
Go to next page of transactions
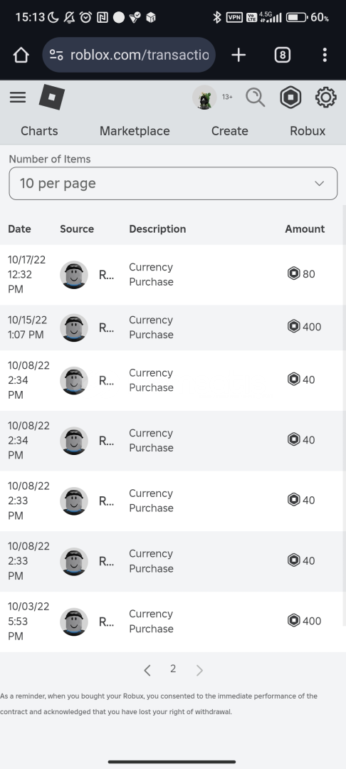coord(199,670)
